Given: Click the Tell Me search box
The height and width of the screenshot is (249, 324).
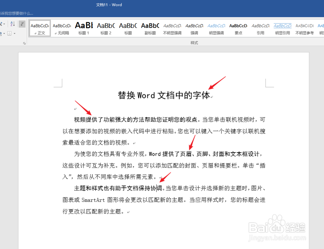Looking at the screenshot, I should pos(16,13).
